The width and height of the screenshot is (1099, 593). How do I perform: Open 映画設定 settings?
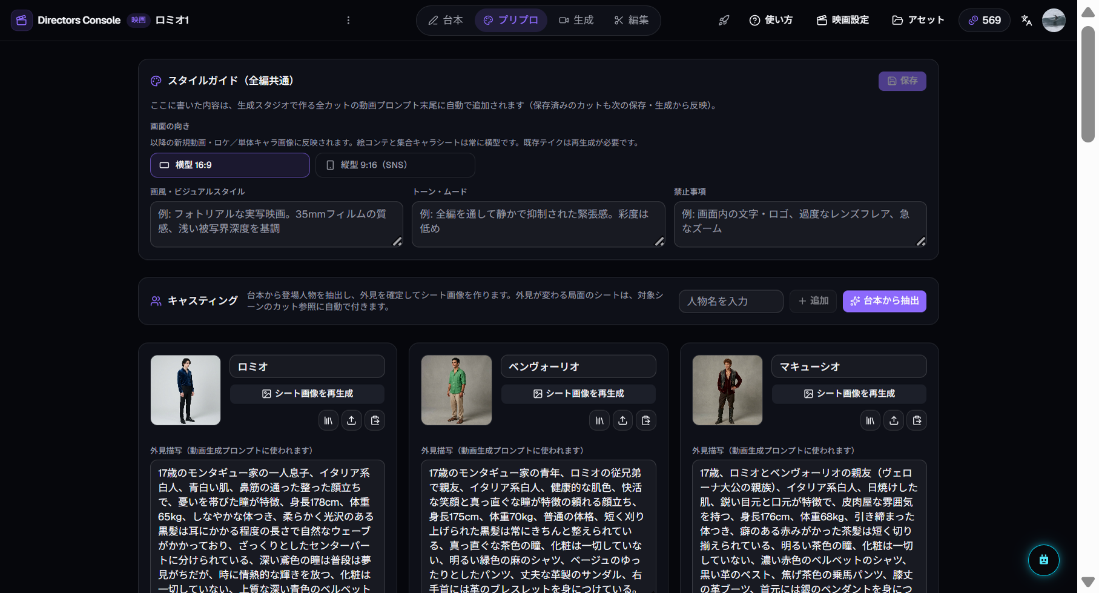coord(843,20)
